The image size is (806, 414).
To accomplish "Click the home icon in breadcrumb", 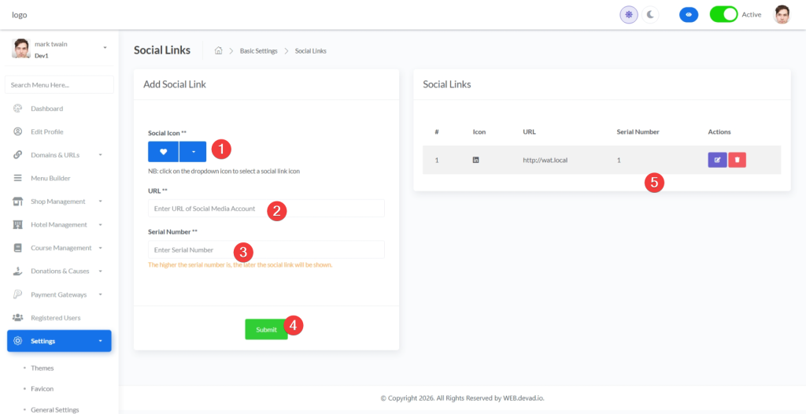I will click(218, 51).
